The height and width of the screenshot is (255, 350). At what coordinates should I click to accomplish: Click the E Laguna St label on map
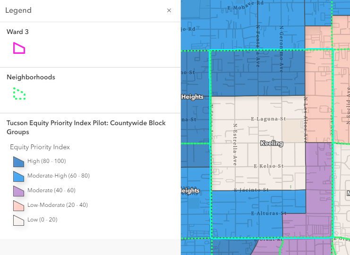click(268, 119)
